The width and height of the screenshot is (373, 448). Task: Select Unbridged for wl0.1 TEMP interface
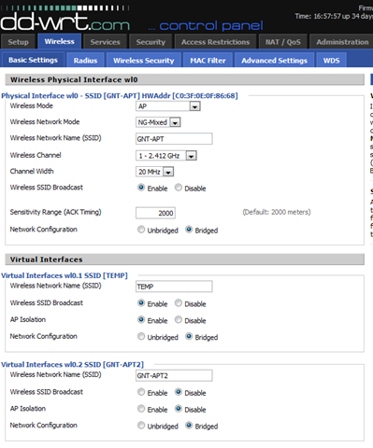tap(141, 337)
